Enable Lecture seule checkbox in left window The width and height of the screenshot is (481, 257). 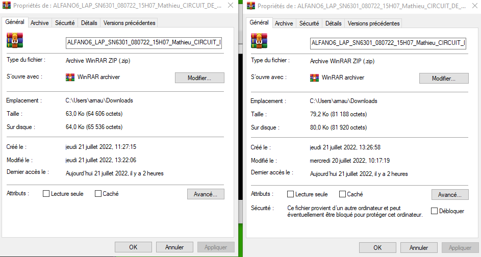pyautogui.click(x=46, y=194)
